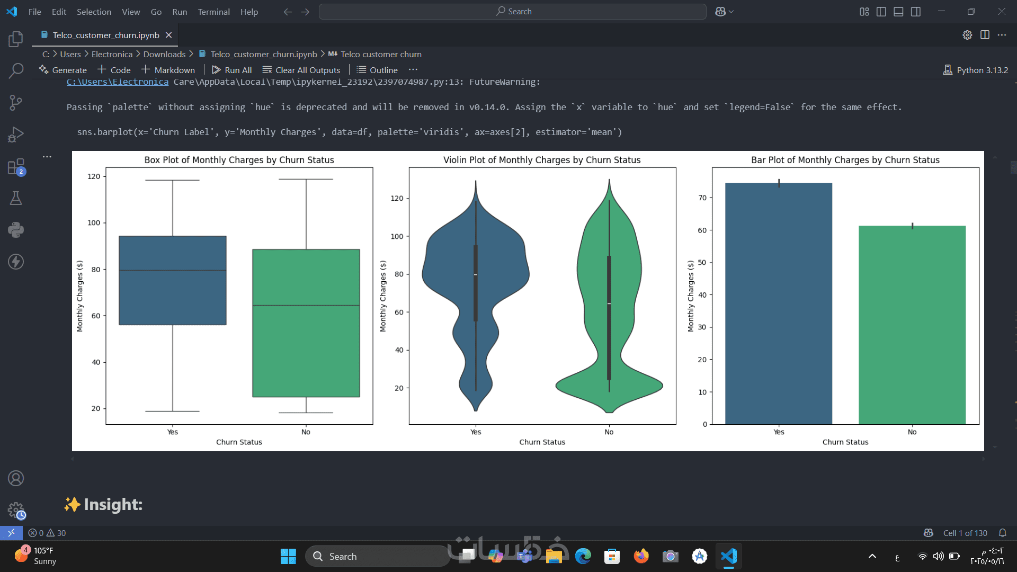Open the Terminal menu

pos(213,12)
